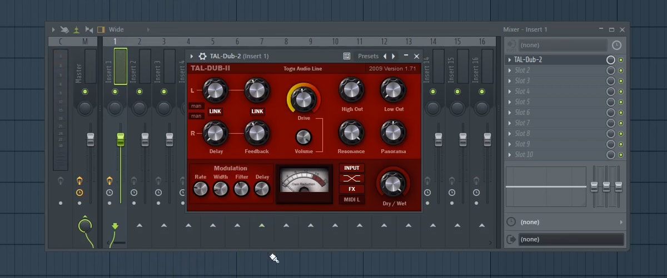Image resolution: width=667 pixels, height=278 pixels.
Task: Click the upper 'man' sync button
Action: (x=196, y=106)
